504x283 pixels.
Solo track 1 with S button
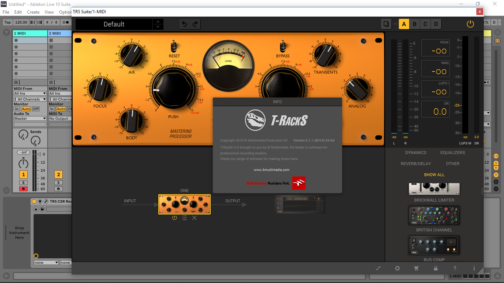[23, 183]
